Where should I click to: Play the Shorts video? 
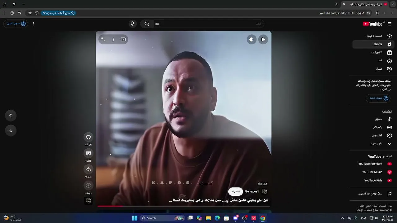(x=263, y=39)
